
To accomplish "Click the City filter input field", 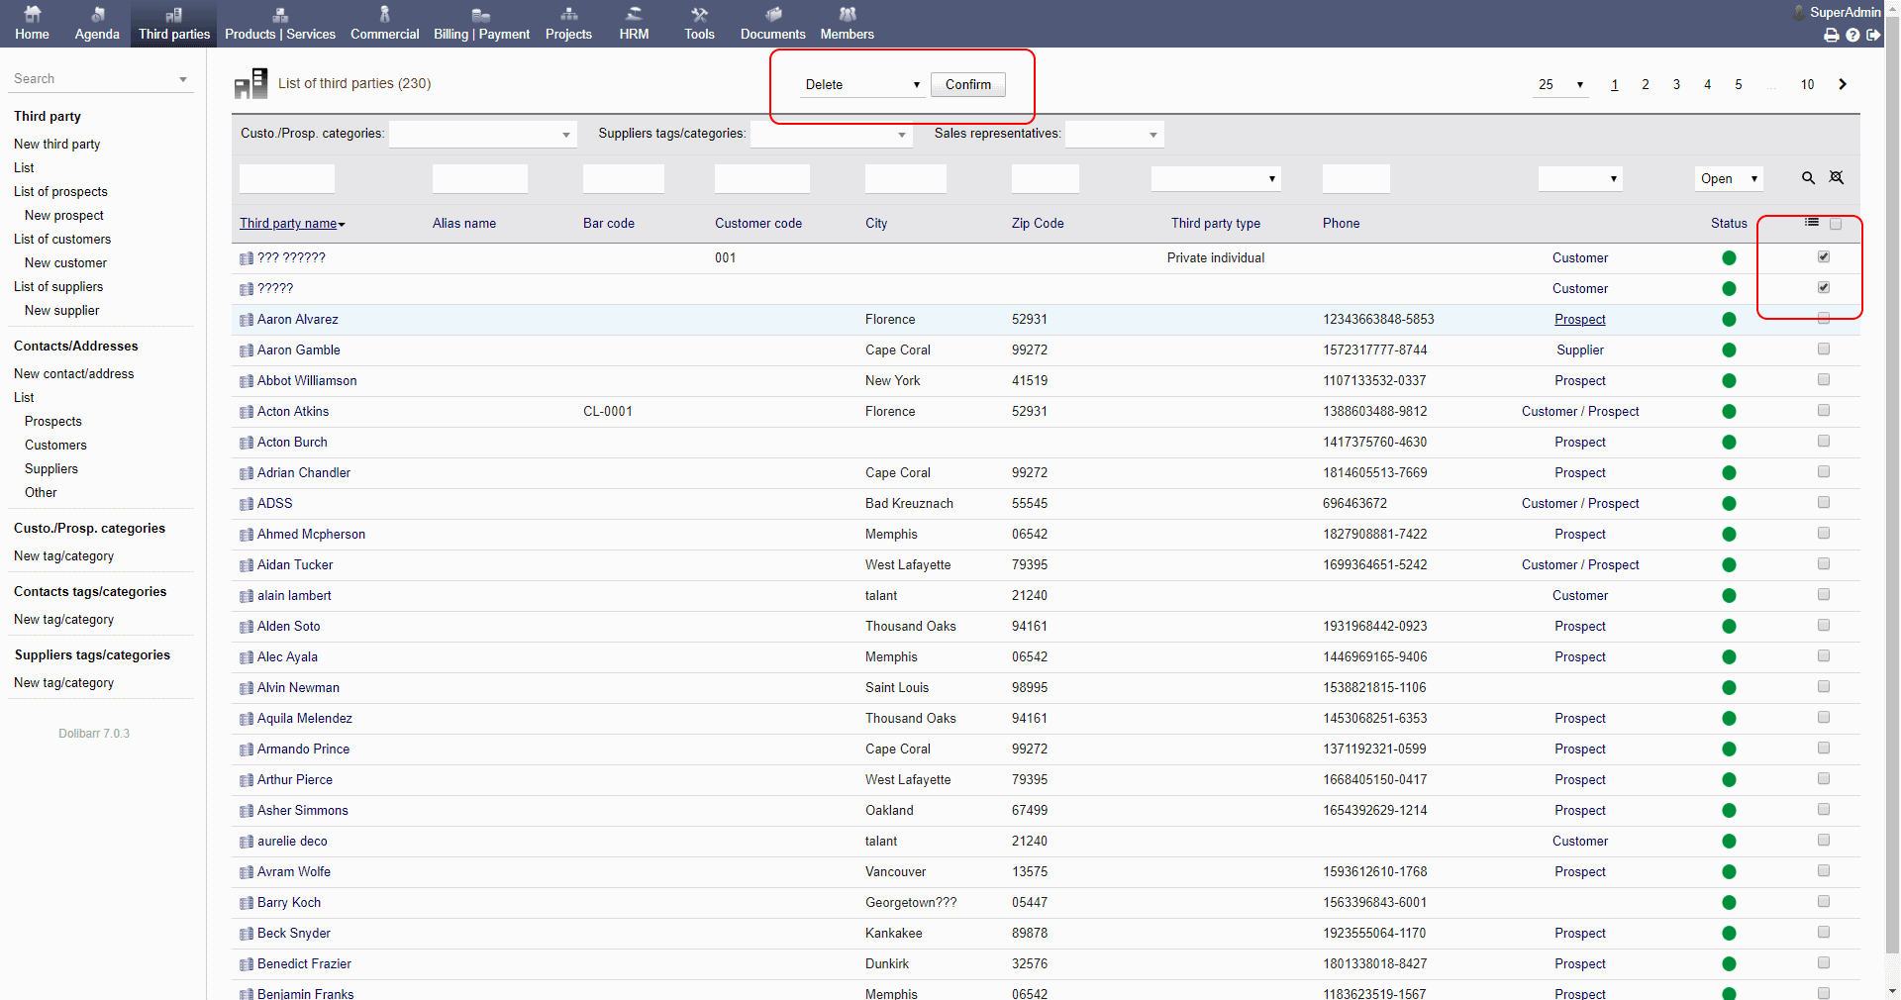I will point(906,178).
